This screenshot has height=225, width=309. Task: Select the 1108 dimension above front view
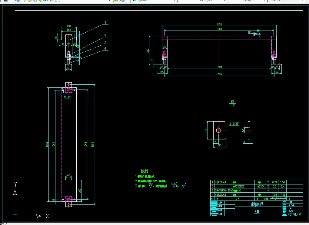pyautogui.click(x=219, y=24)
